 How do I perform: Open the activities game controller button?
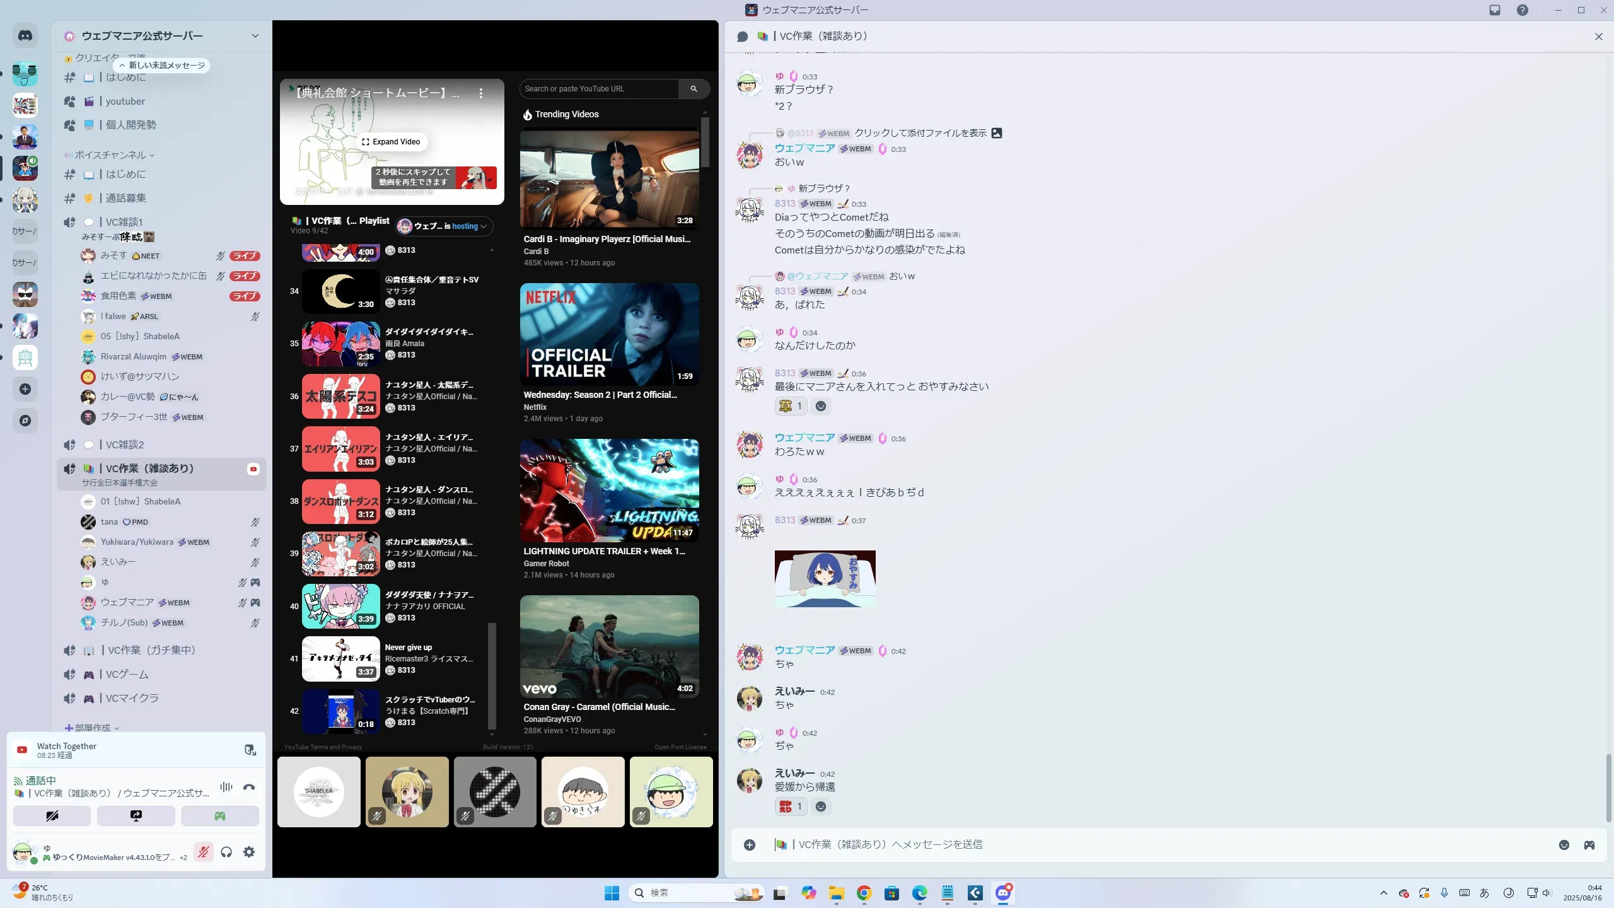[220, 816]
